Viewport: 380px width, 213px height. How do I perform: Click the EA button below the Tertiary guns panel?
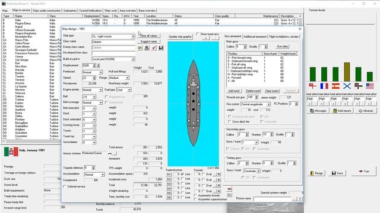click(x=229, y=195)
